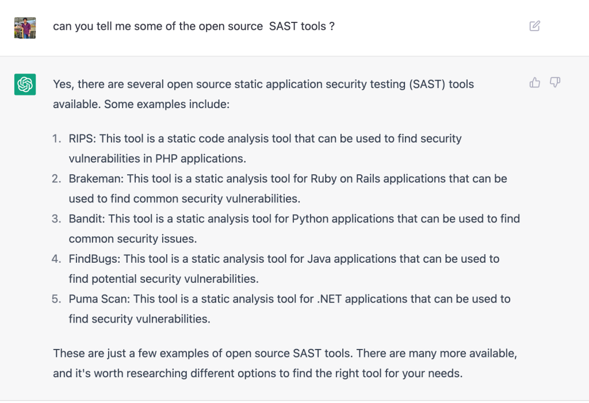The width and height of the screenshot is (589, 403).
Task: Click the user question about SAST tools
Action: pos(194,26)
